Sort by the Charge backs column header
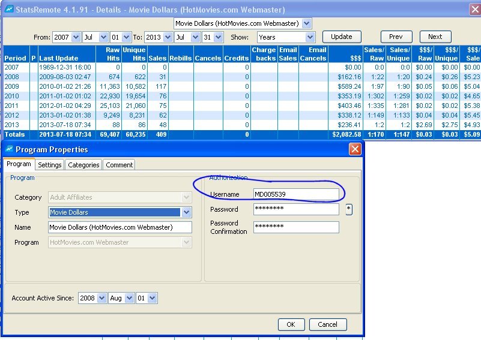 point(264,54)
